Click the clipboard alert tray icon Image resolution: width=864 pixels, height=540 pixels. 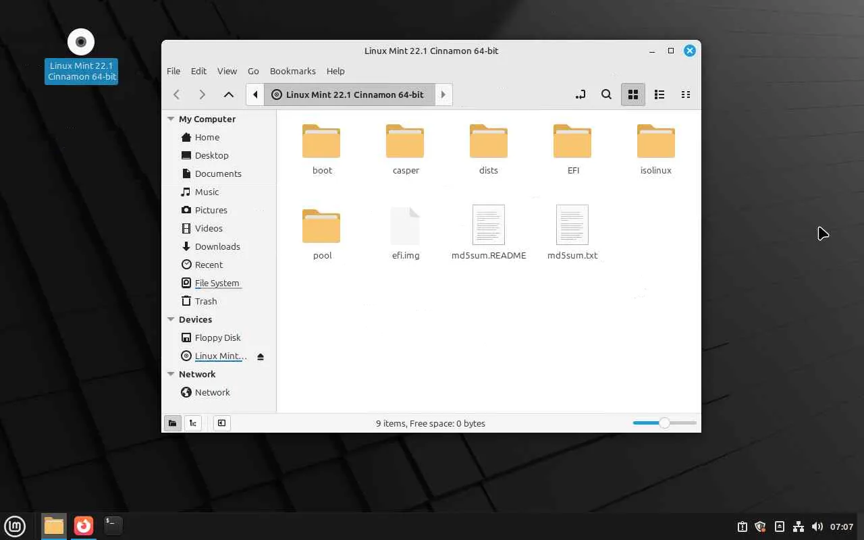point(742,526)
